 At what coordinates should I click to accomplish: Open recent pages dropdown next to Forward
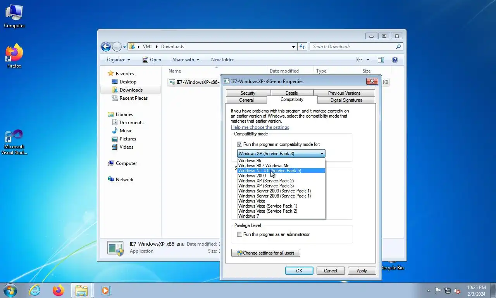124,47
